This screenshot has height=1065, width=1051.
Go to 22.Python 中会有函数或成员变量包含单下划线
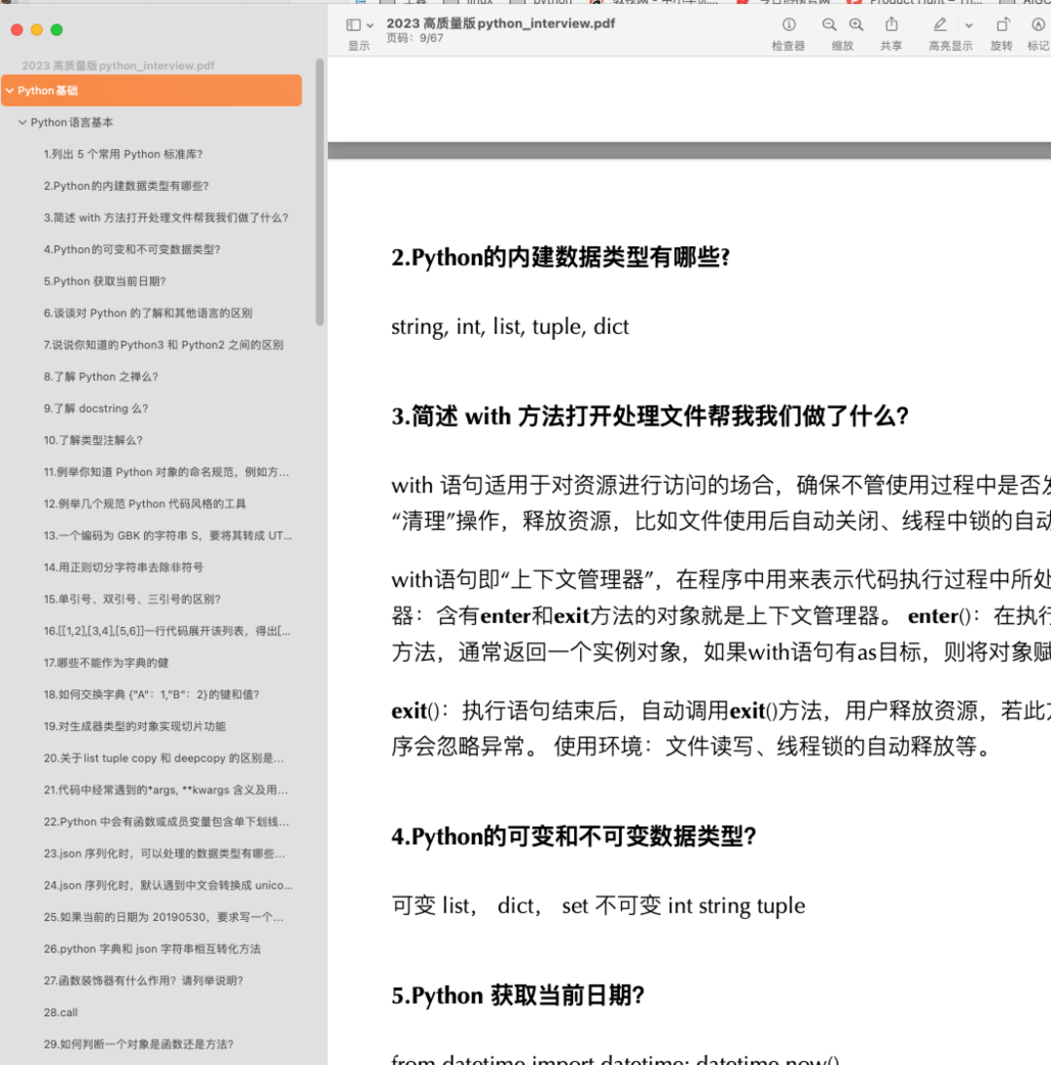point(167,822)
